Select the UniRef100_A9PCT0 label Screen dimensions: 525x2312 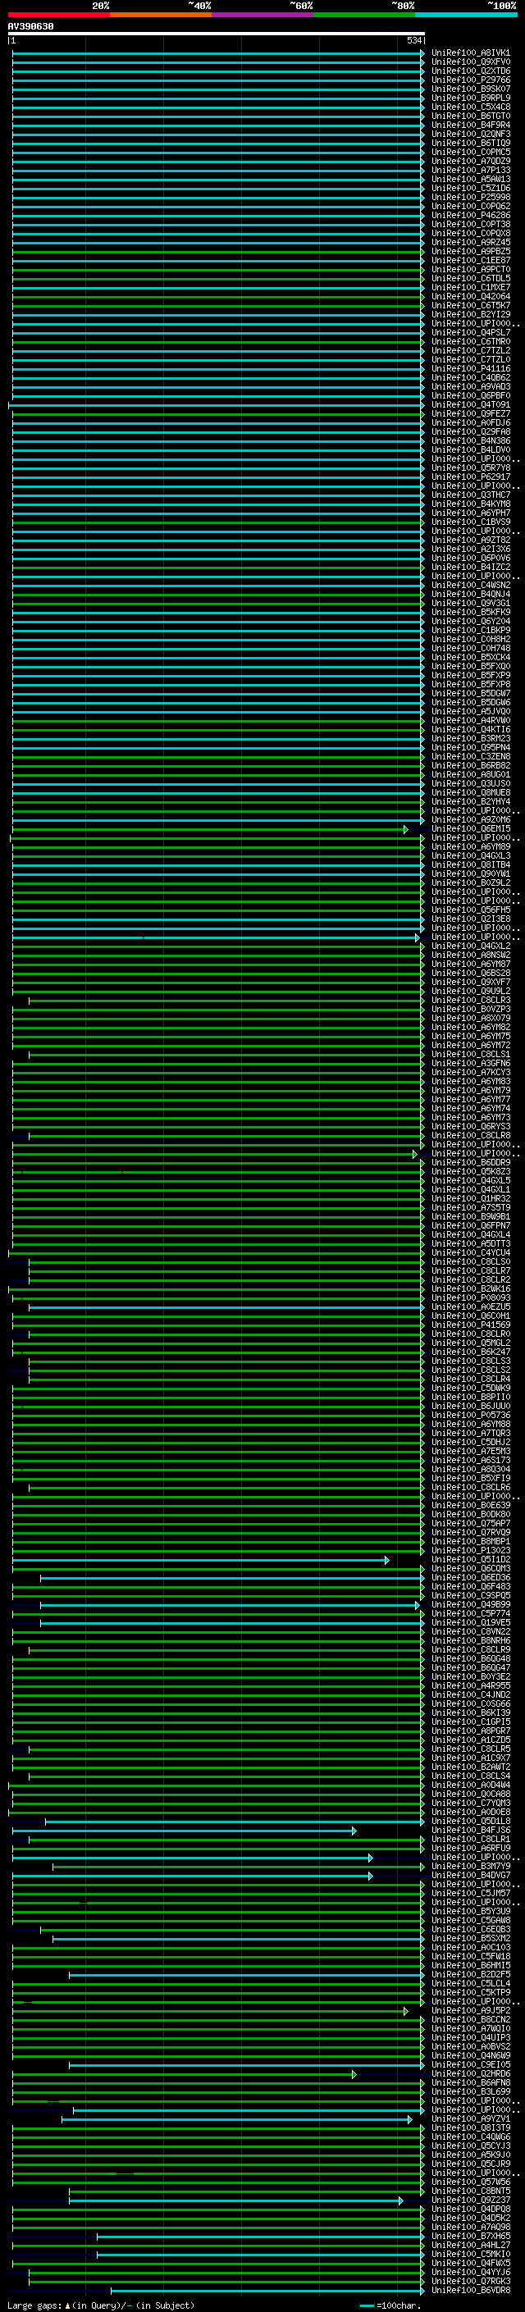pyautogui.click(x=470, y=269)
